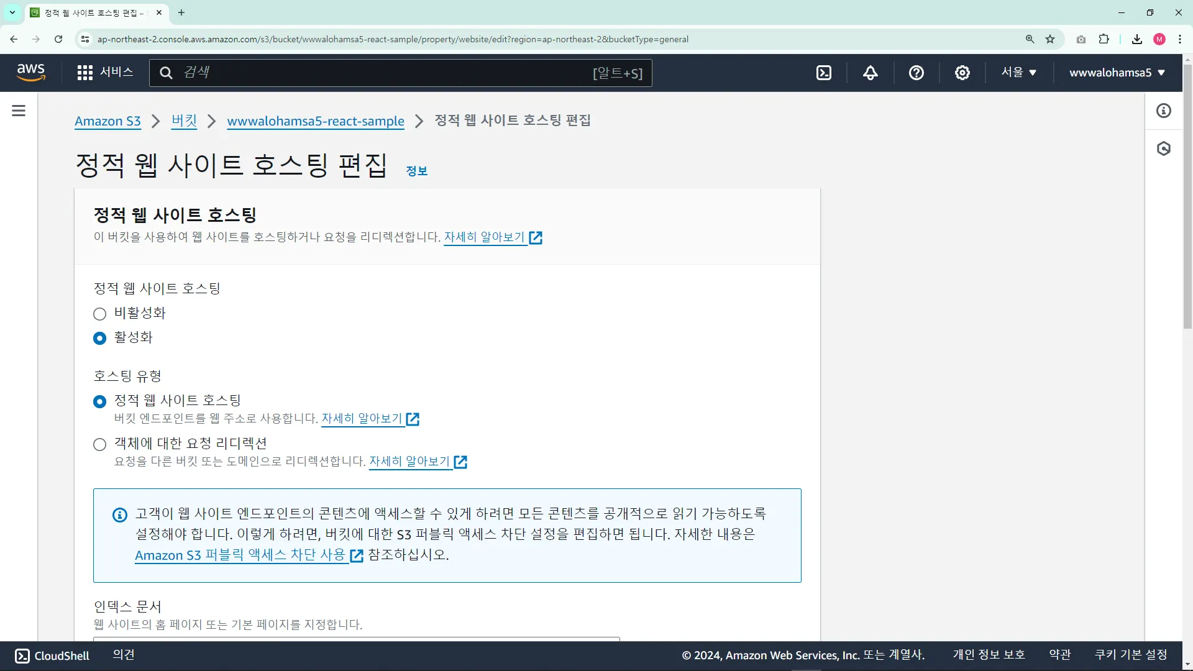Open the wwwalohamsa5-react-sample breadcrumb link
Screen dimensions: 1193x671
pyautogui.click(x=316, y=121)
